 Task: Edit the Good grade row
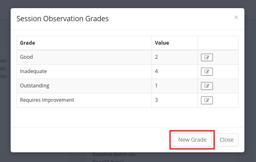pos(207,57)
